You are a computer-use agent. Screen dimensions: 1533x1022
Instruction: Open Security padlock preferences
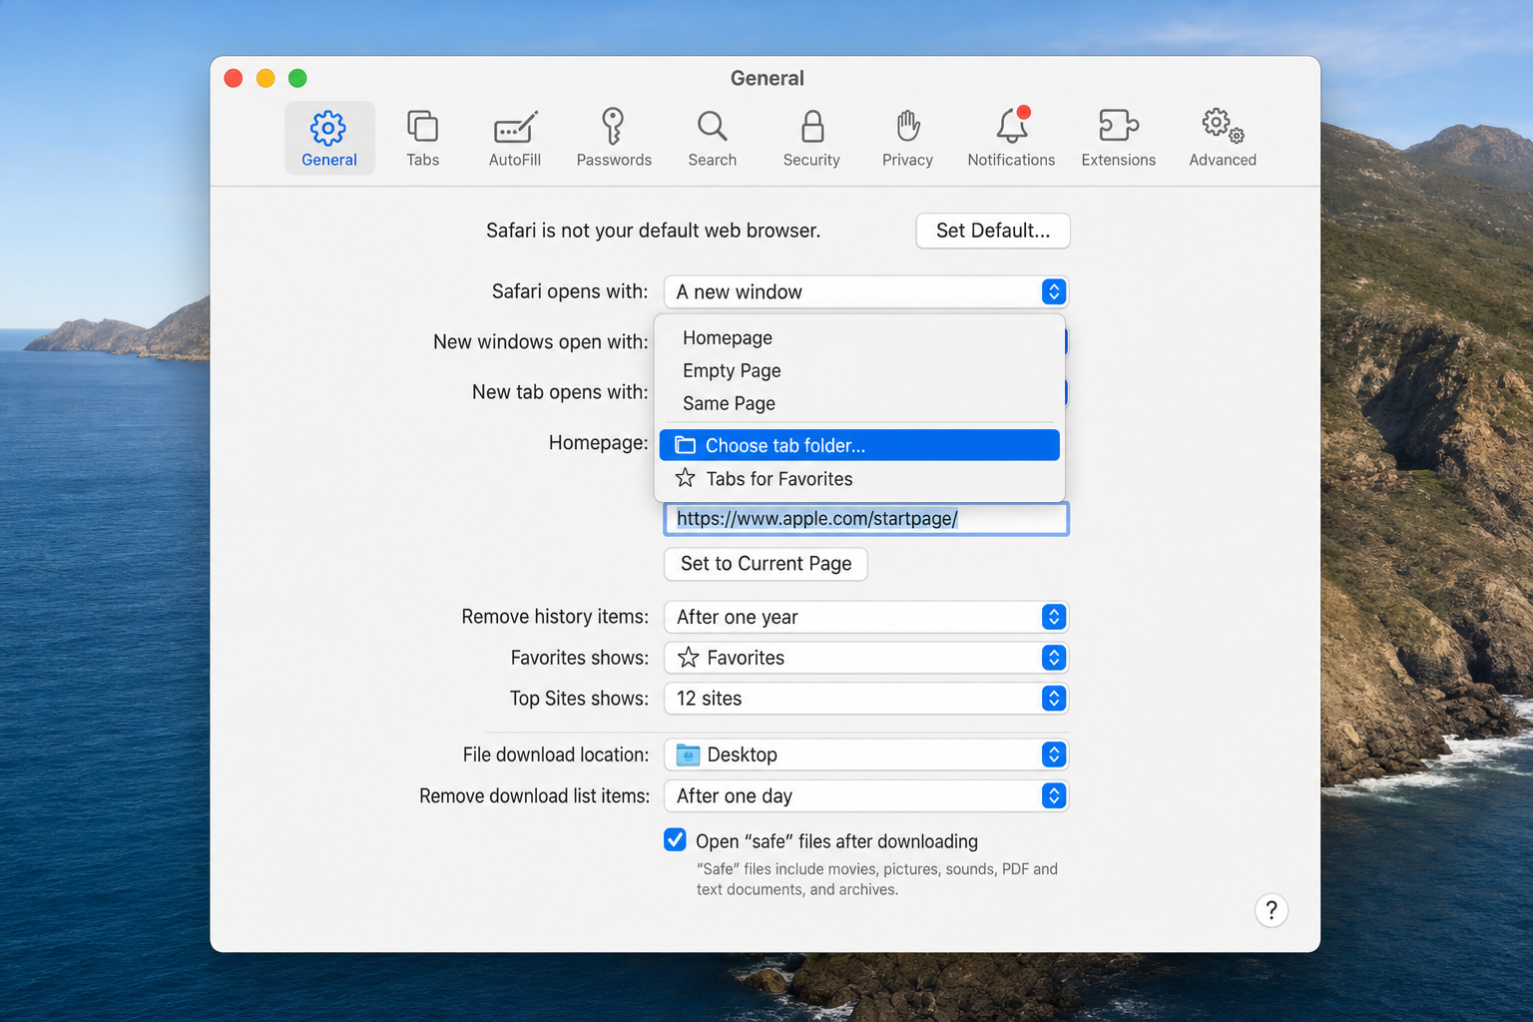pos(811,139)
